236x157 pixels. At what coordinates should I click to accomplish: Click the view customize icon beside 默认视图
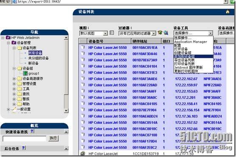click(112, 33)
